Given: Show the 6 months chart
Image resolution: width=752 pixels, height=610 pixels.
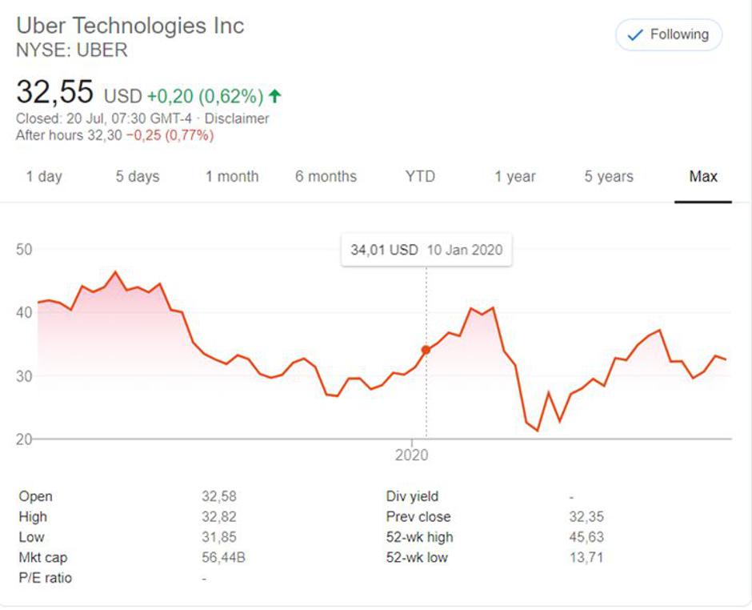Looking at the screenshot, I should [326, 177].
